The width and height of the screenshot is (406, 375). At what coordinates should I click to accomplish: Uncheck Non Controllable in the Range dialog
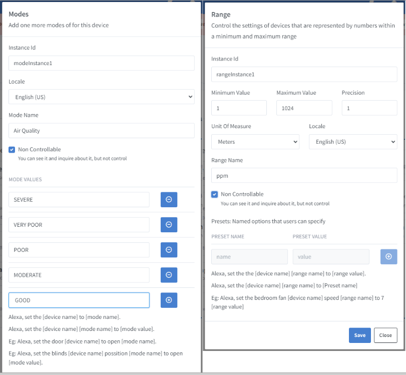215,194
